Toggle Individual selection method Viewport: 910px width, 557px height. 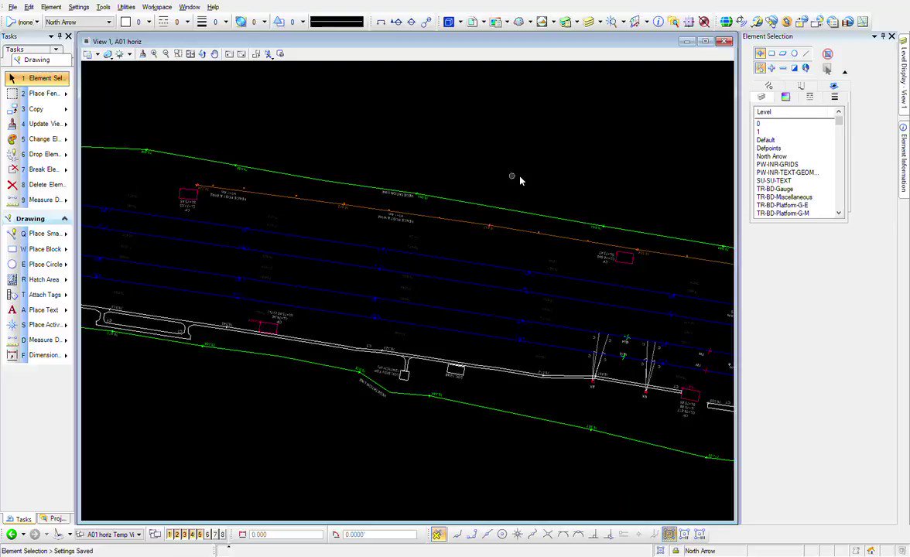[x=760, y=53]
